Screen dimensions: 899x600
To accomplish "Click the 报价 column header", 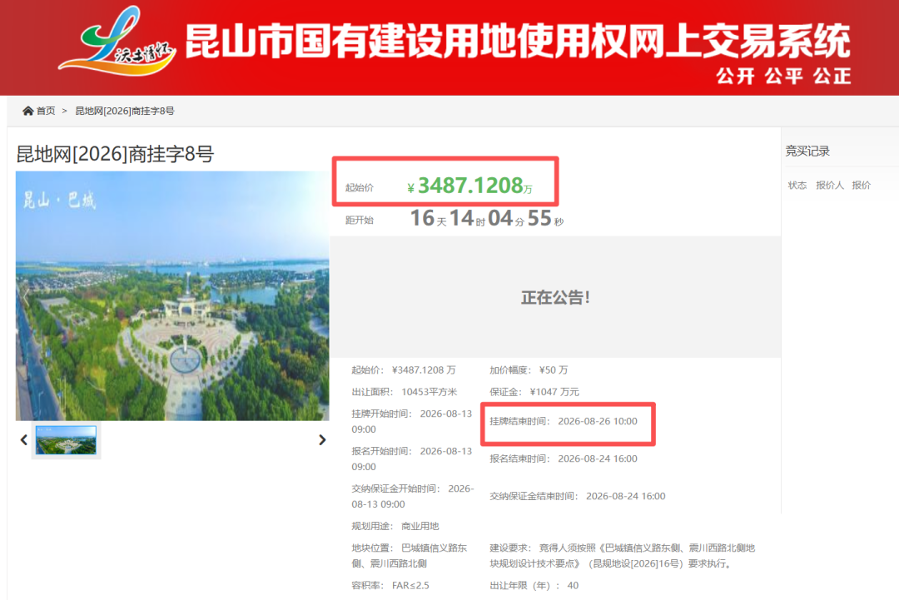I will [x=862, y=185].
